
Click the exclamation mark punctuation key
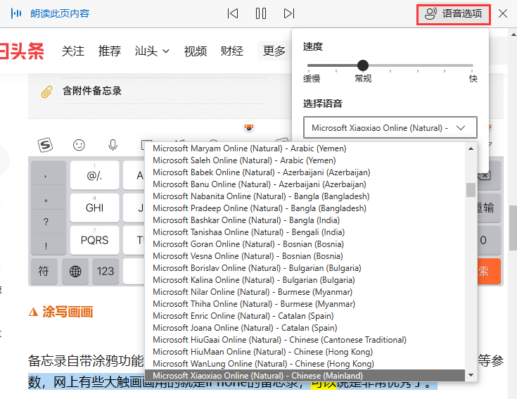tap(46, 246)
